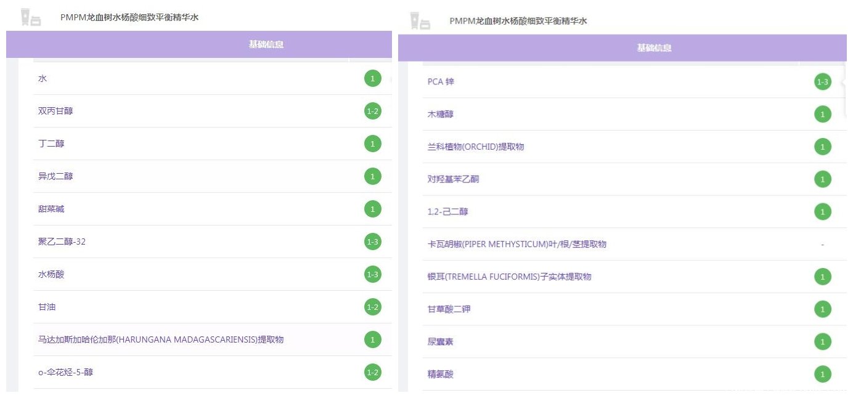Click the safety badge next to 甘草酸二钾
The image size is (853, 398).
(x=822, y=309)
